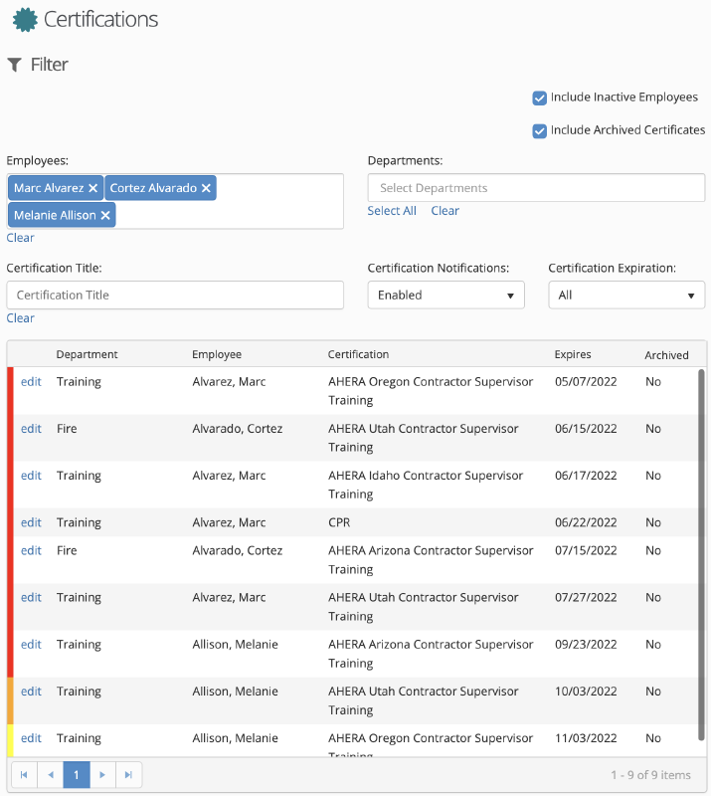Click Select All departments link

pyautogui.click(x=392, y=211)
